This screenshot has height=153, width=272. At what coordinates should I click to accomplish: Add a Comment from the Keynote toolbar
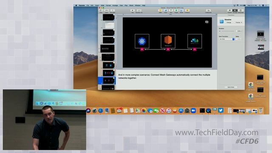coord(187,10)
